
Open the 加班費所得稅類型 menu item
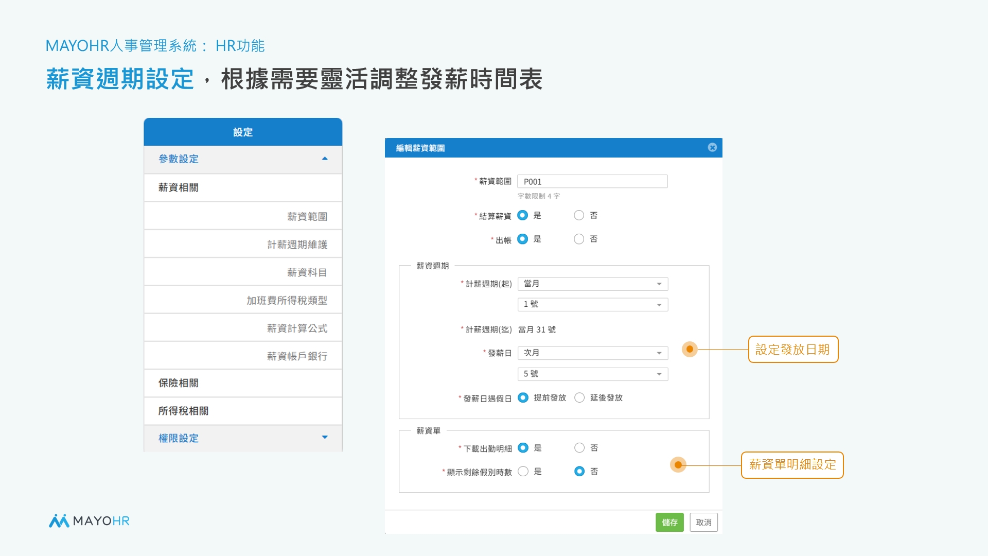[243, 300]
